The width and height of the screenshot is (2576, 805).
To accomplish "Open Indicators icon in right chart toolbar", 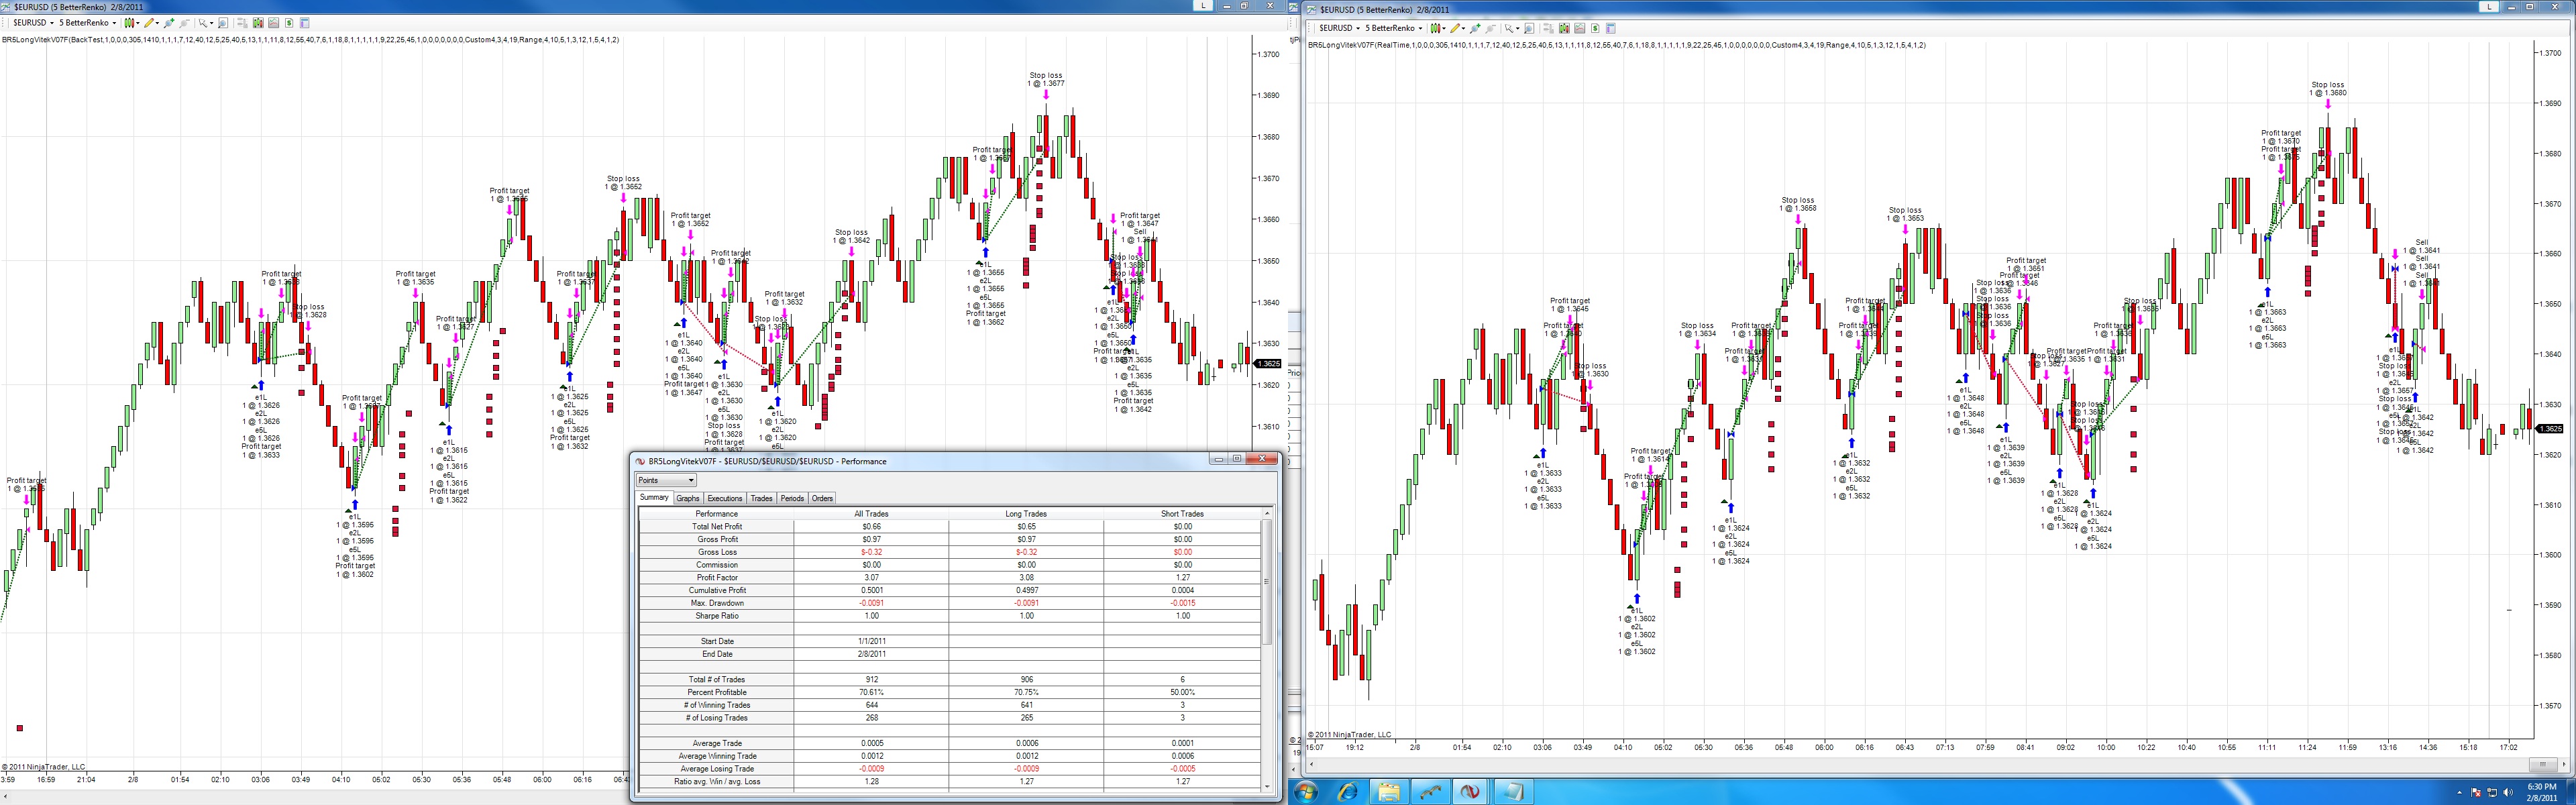I will (x=1579, y=28).
